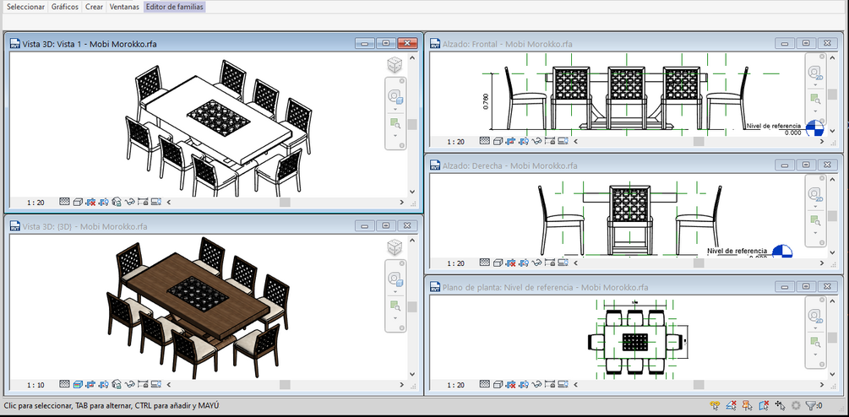Open the Crear panel

tap(95, 7)
